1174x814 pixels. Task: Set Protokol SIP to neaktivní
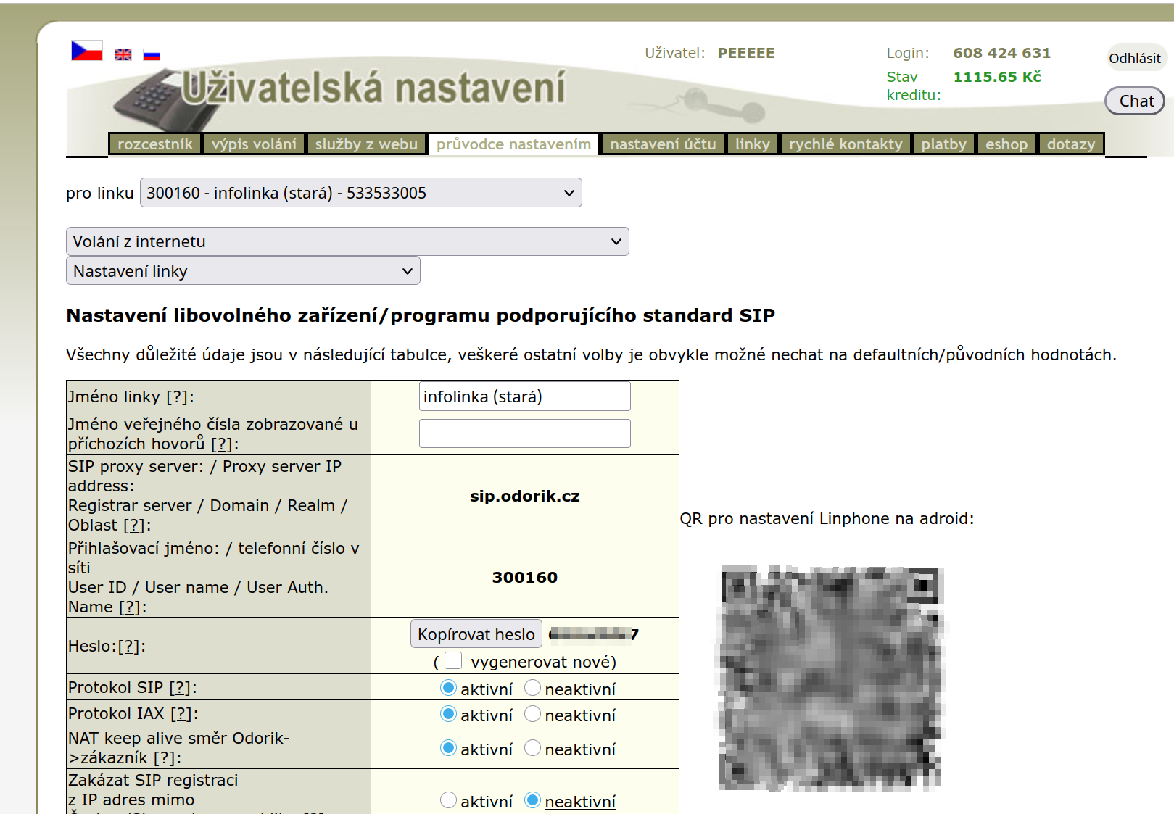point(532,688)
